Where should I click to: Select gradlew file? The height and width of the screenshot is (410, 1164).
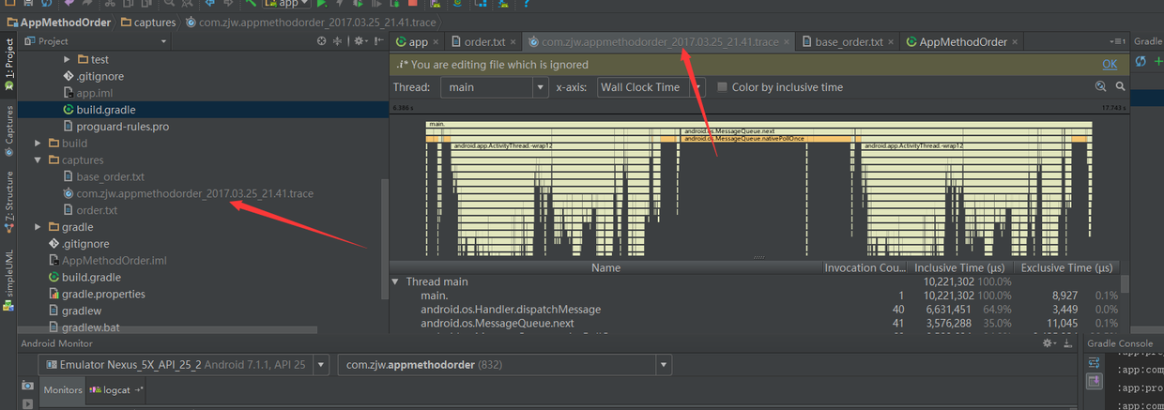(x=74, y=311)
